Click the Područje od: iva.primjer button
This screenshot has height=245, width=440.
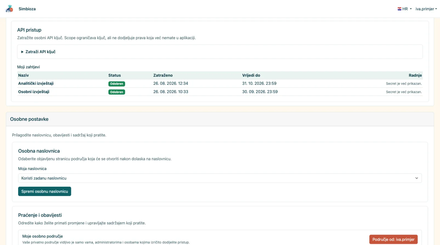tap(393, 240)
